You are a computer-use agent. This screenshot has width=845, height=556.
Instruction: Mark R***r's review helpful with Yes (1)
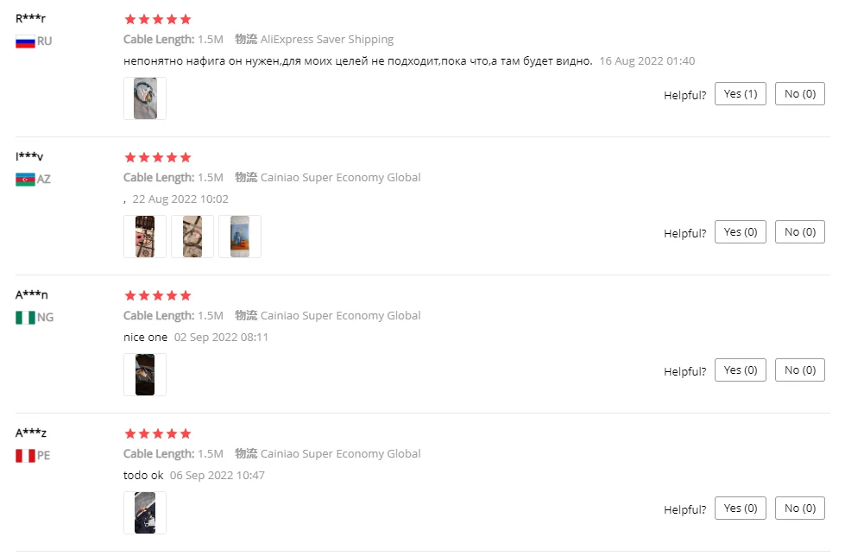point(740,94)
